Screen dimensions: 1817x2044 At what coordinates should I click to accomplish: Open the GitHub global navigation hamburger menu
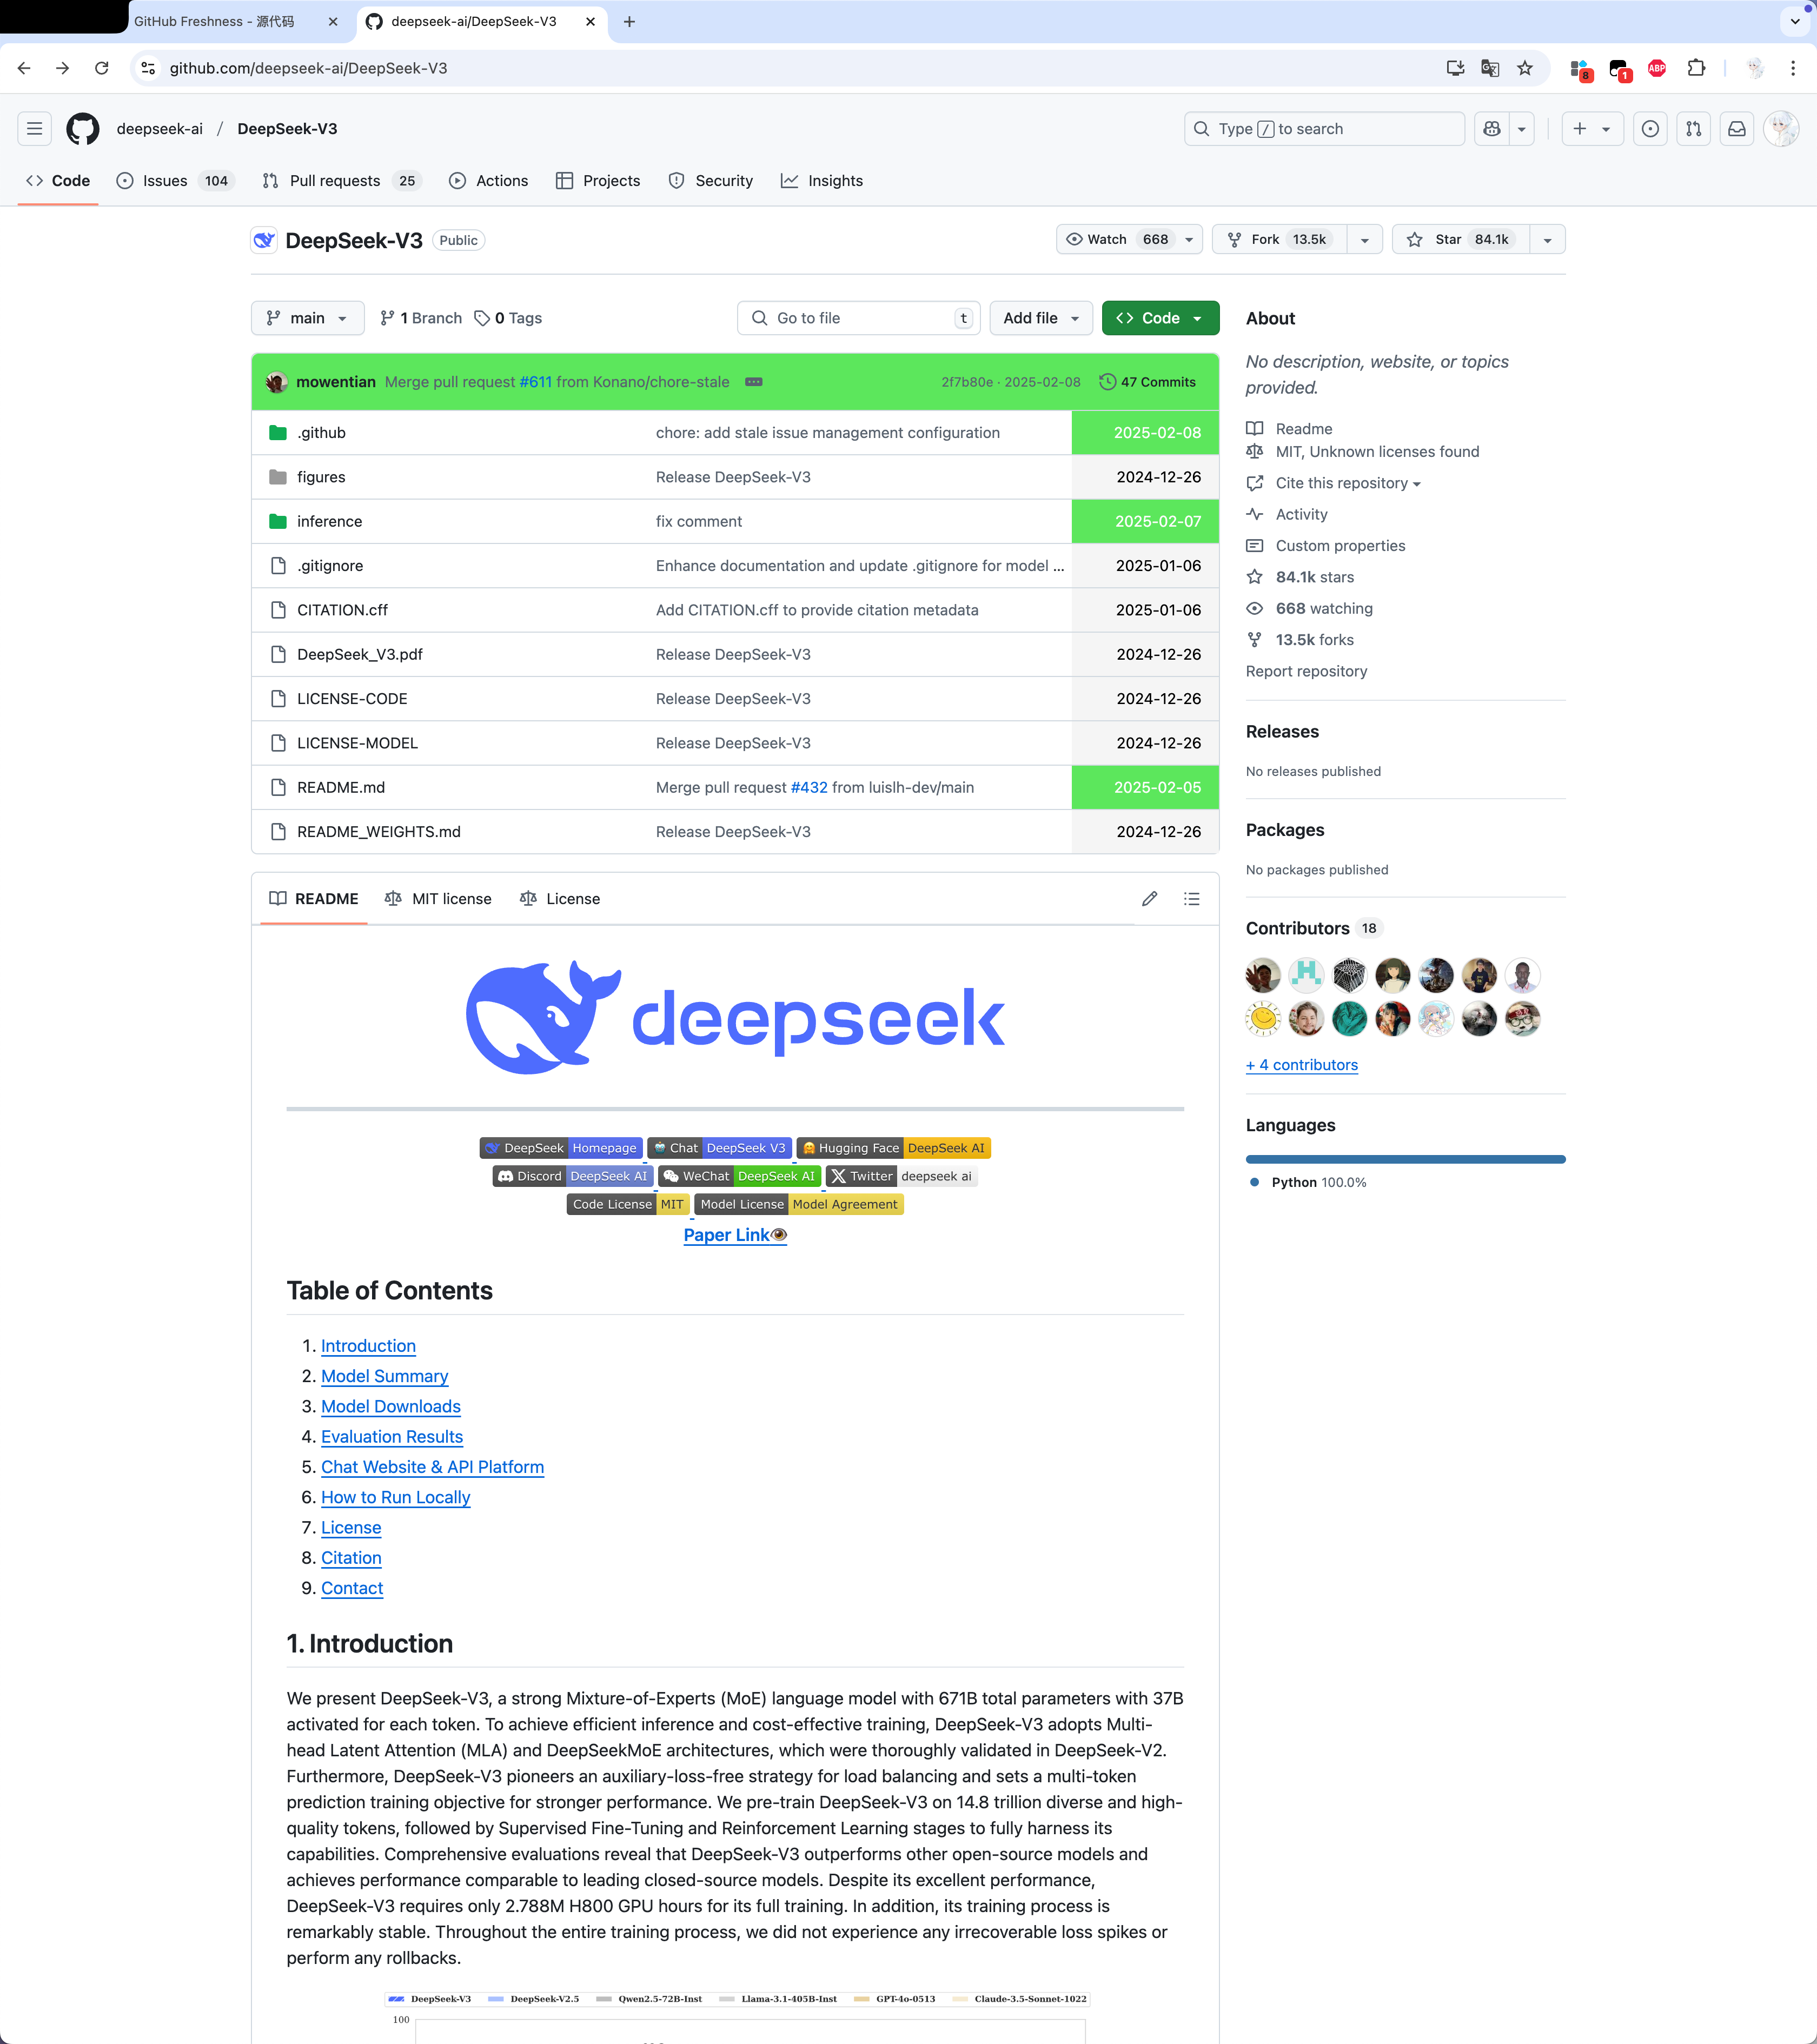click(x=34, y=128)
